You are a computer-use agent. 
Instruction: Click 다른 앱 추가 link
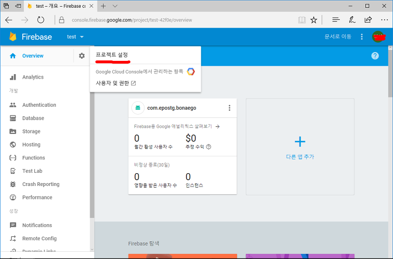coord(300,157)
